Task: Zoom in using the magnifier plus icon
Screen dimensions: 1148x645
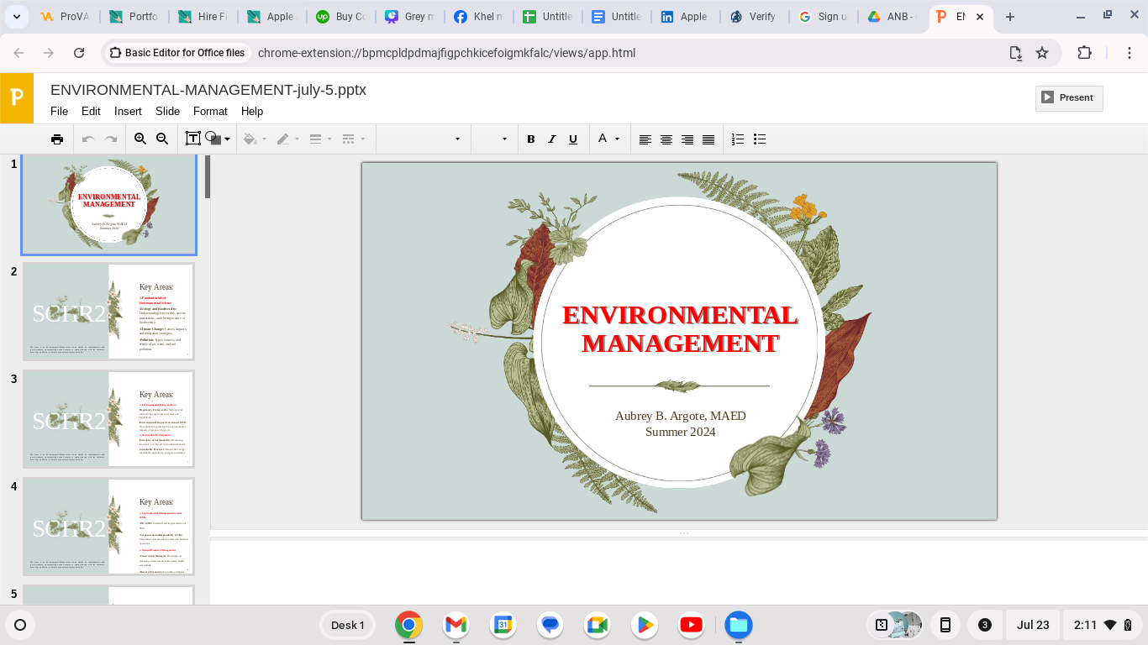Action: [140, 139]
